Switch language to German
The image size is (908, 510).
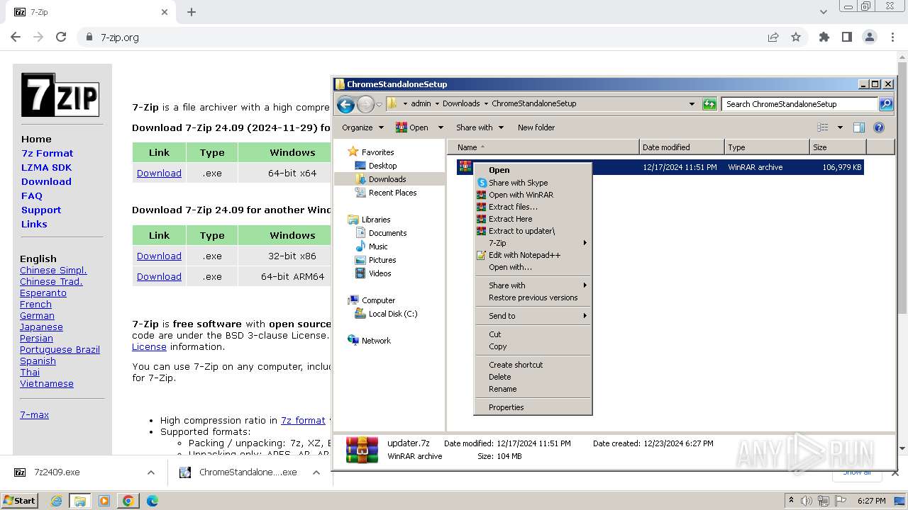37,315
